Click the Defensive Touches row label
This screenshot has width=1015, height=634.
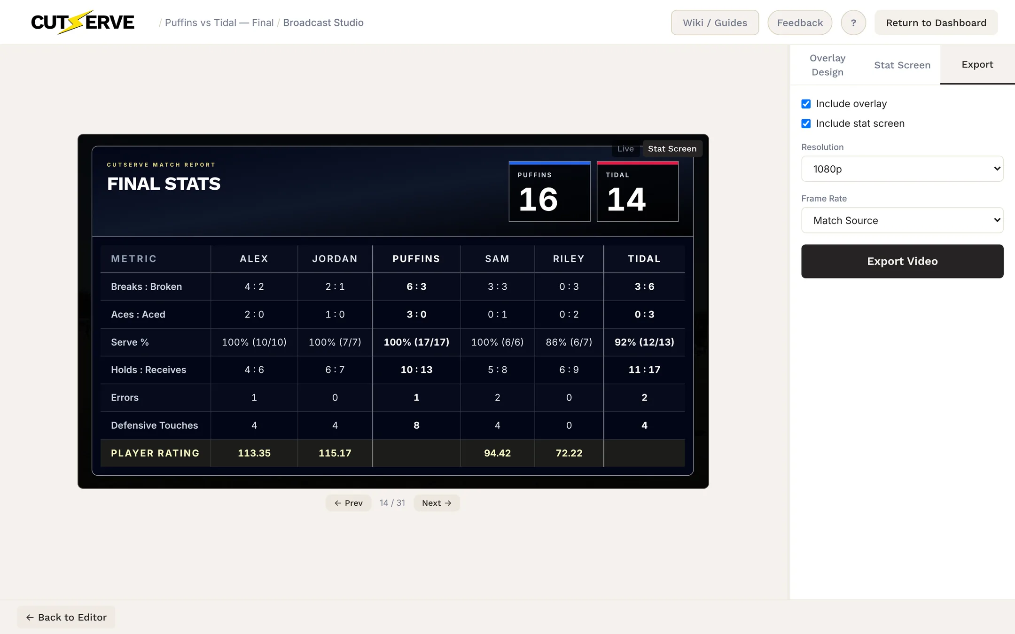[155, 425]
